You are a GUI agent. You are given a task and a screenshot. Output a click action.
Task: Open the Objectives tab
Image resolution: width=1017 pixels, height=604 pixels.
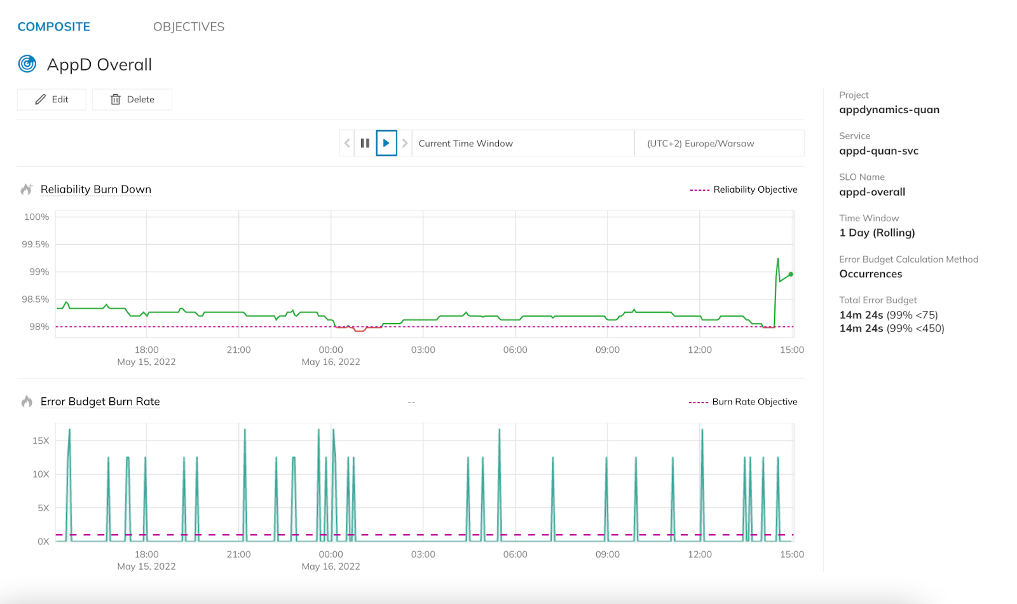(x=189, y=27)
